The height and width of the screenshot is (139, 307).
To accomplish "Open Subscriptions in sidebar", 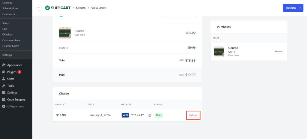I will click(10, 8).
